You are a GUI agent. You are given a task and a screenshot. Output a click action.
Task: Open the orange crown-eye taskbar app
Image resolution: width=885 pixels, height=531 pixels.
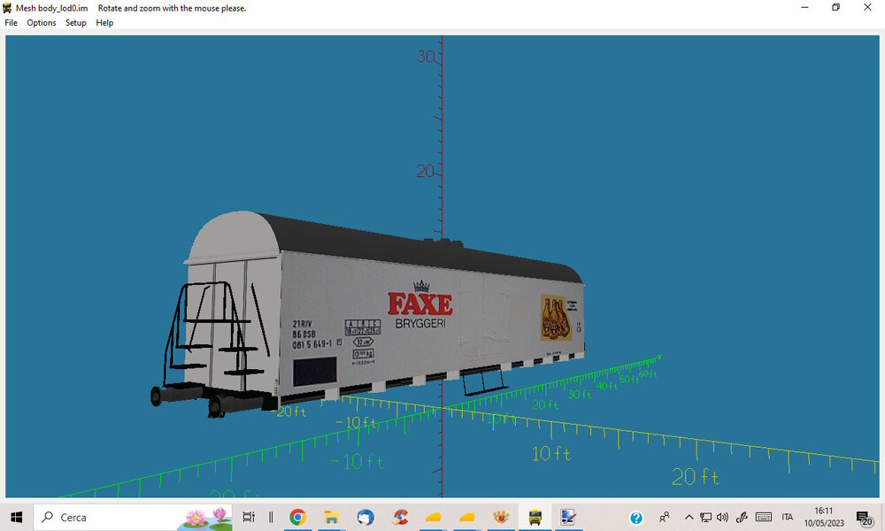point(501,517)
